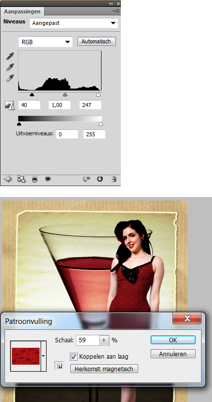Viewport: 212px width, 402px height.
Task: View previous state icon
Action: point(87,180)
